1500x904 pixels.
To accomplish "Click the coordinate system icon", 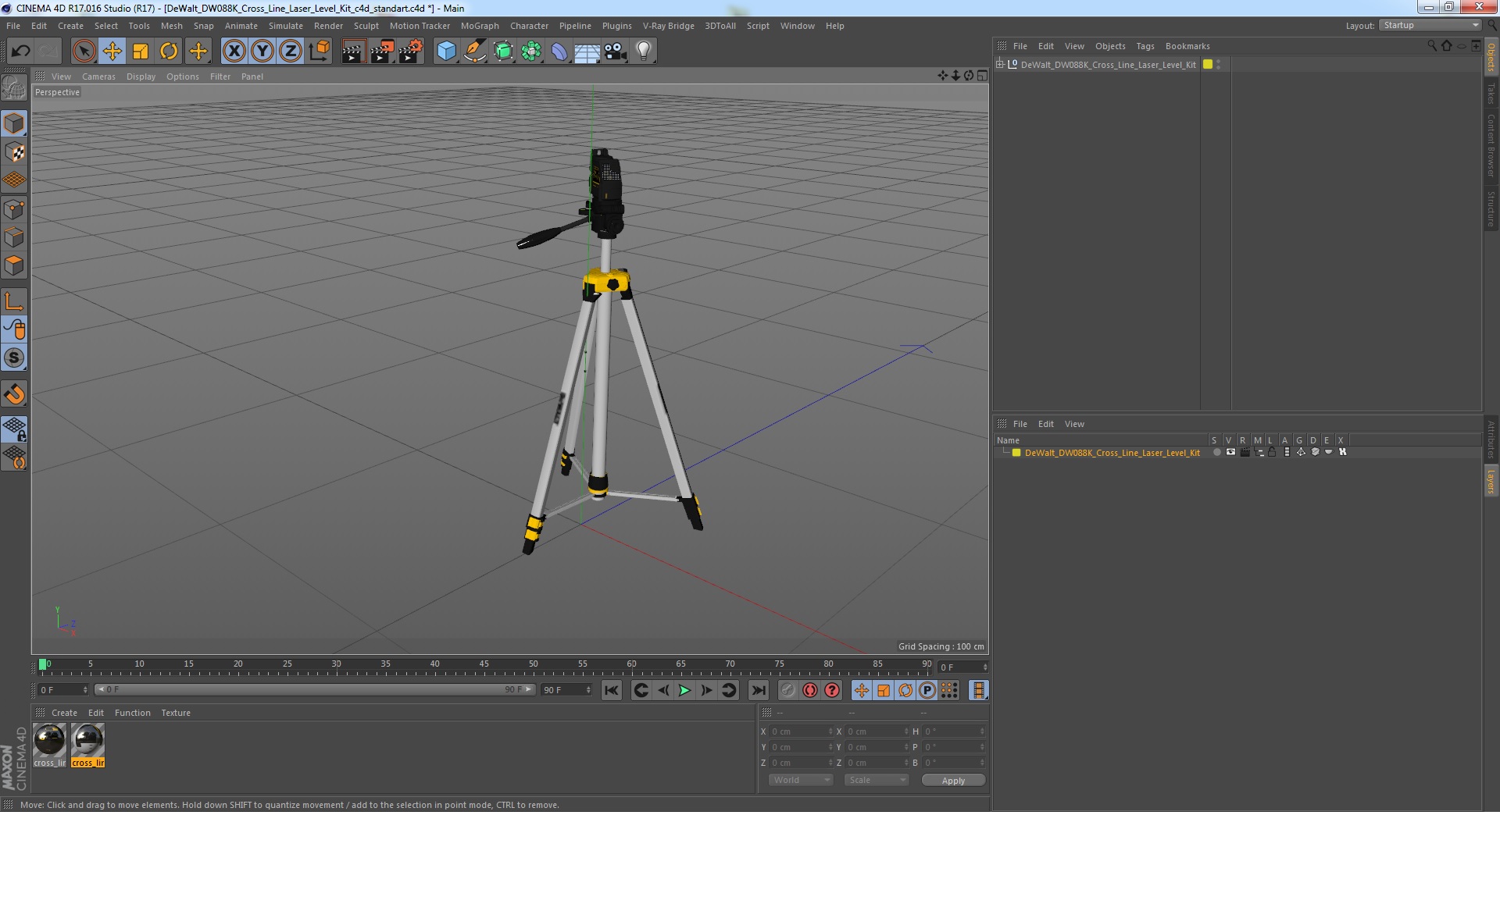I will [319, 52].
